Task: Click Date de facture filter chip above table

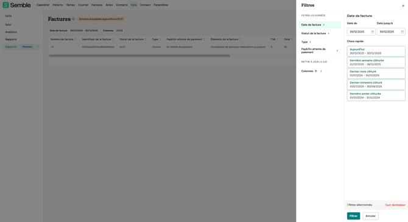Action: tap(74, 30)
